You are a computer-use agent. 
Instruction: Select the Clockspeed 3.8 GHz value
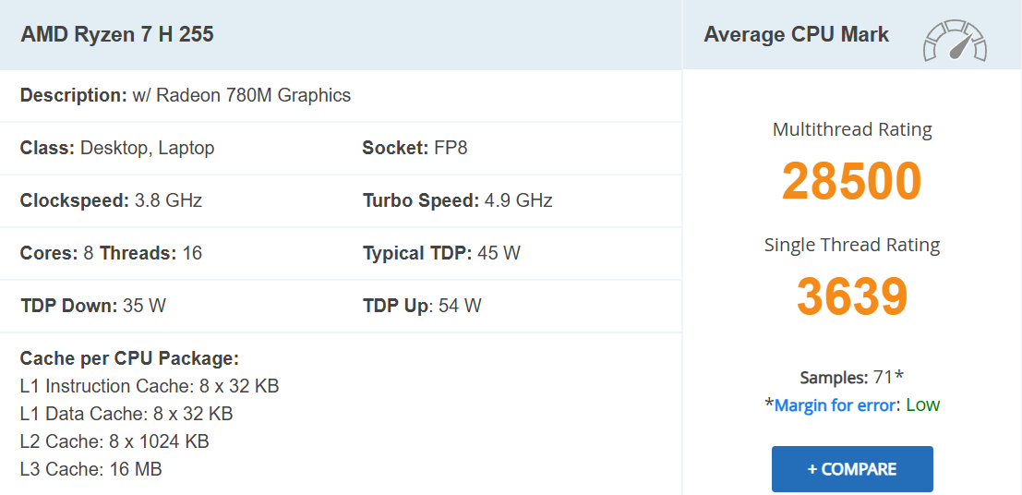(x=111, y=200)
